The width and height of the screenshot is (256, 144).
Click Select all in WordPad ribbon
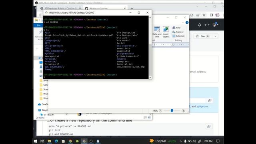[x=179, y=36]
